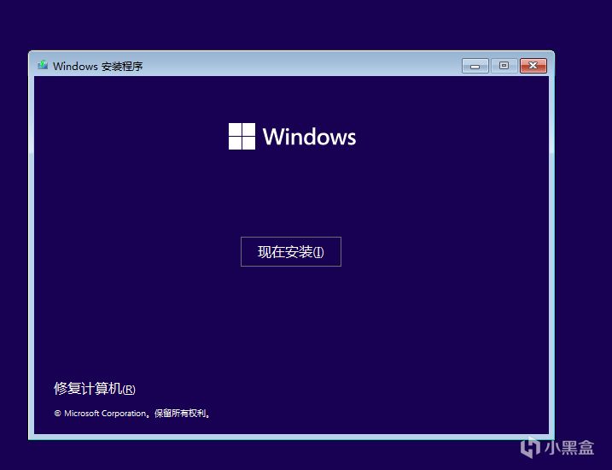
Task: Maximize the Windows 安装程序 window
Action: coord(504,66)
